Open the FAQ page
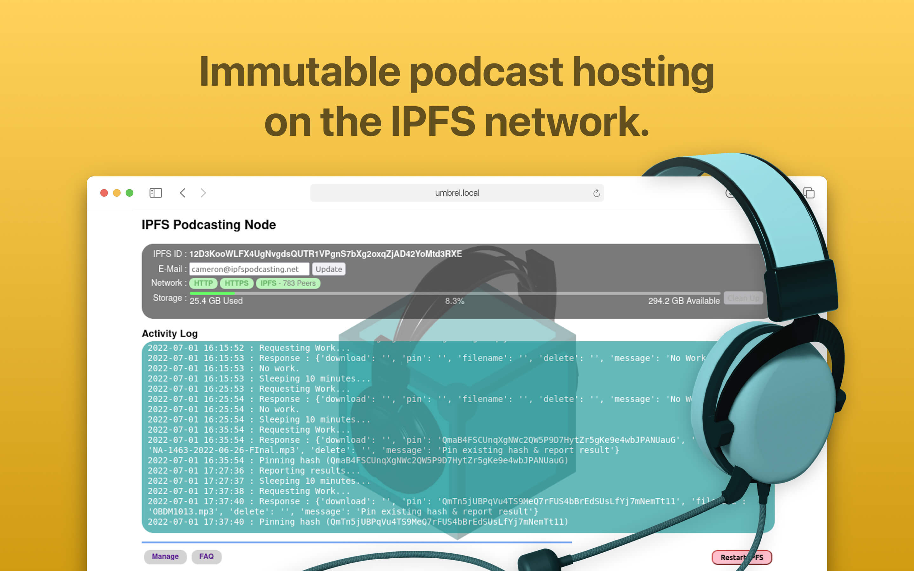This screenshot has width=914, height=571. (x=206, y=556)
